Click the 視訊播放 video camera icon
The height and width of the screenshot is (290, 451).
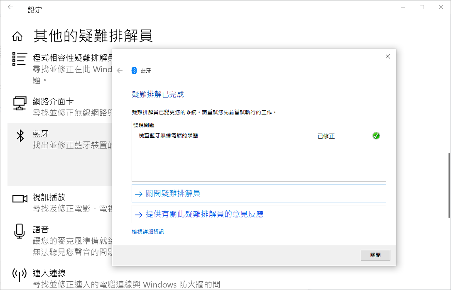click(20, 198)
